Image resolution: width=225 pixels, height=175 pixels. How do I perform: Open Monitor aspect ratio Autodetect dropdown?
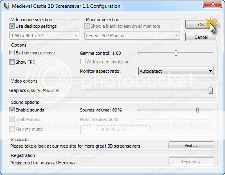(176, 71)
